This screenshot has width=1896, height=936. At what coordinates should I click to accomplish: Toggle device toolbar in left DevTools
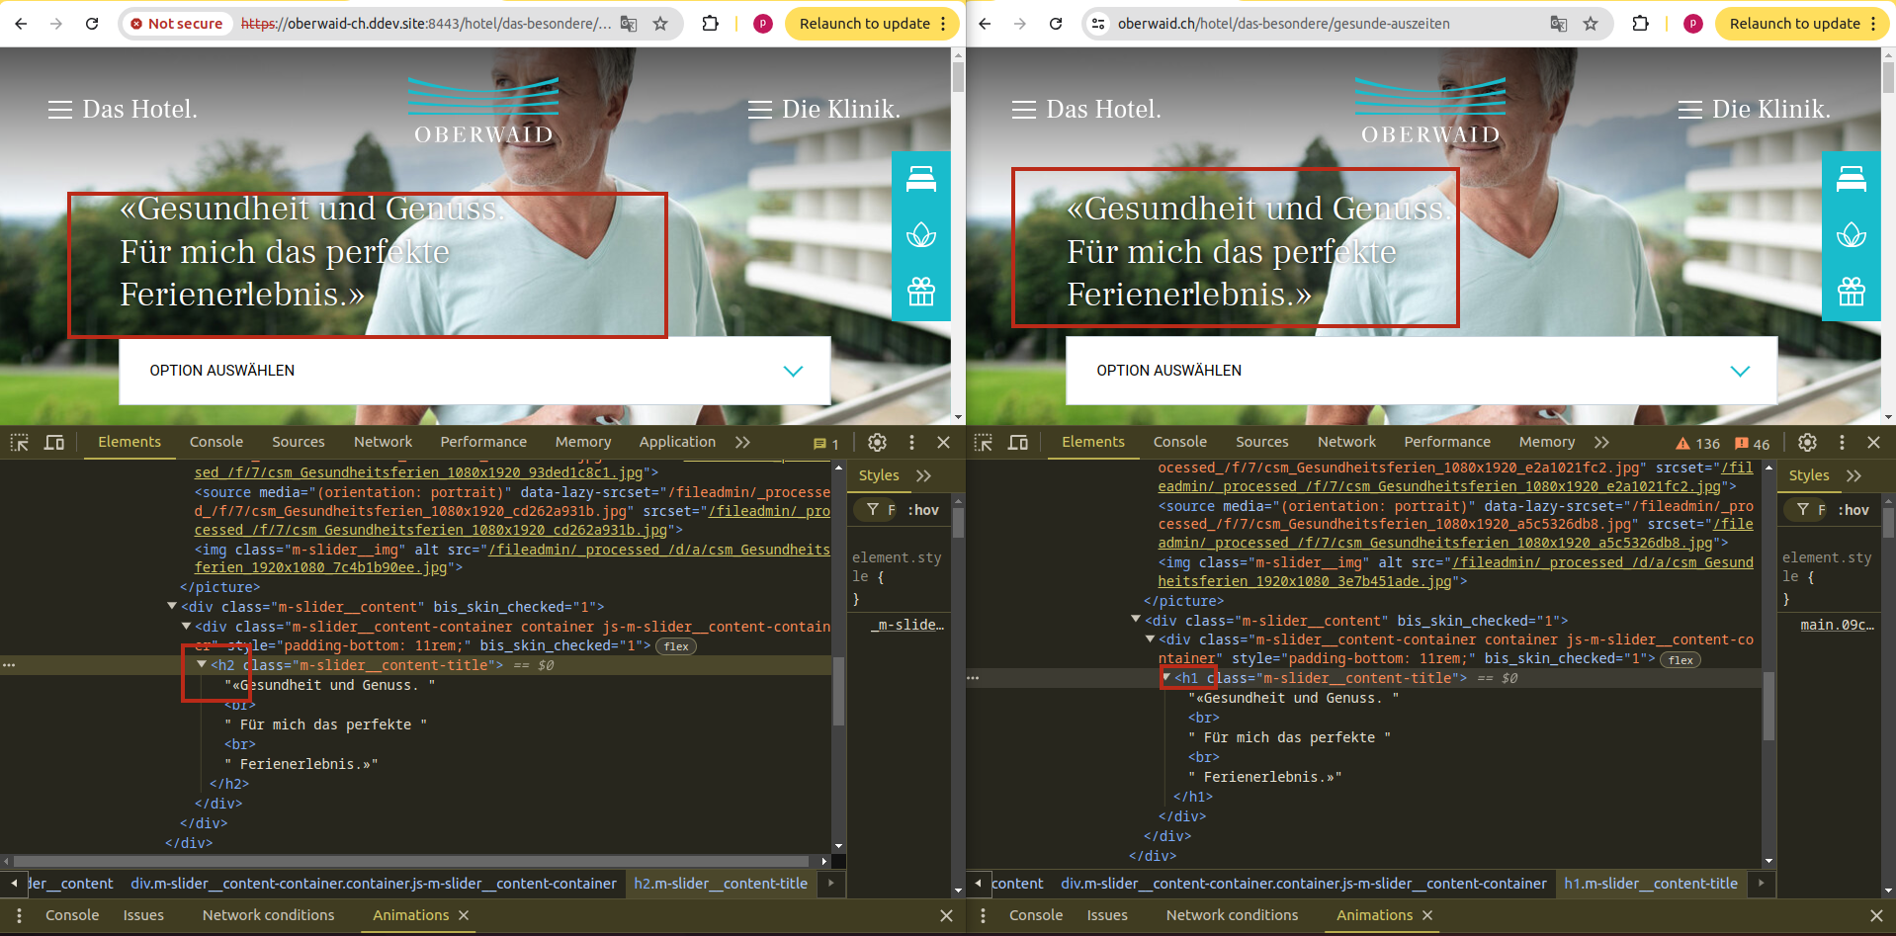coord(54,442)
